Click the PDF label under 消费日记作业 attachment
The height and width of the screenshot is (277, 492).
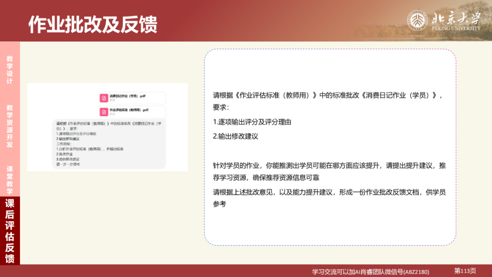pos(112,101)
